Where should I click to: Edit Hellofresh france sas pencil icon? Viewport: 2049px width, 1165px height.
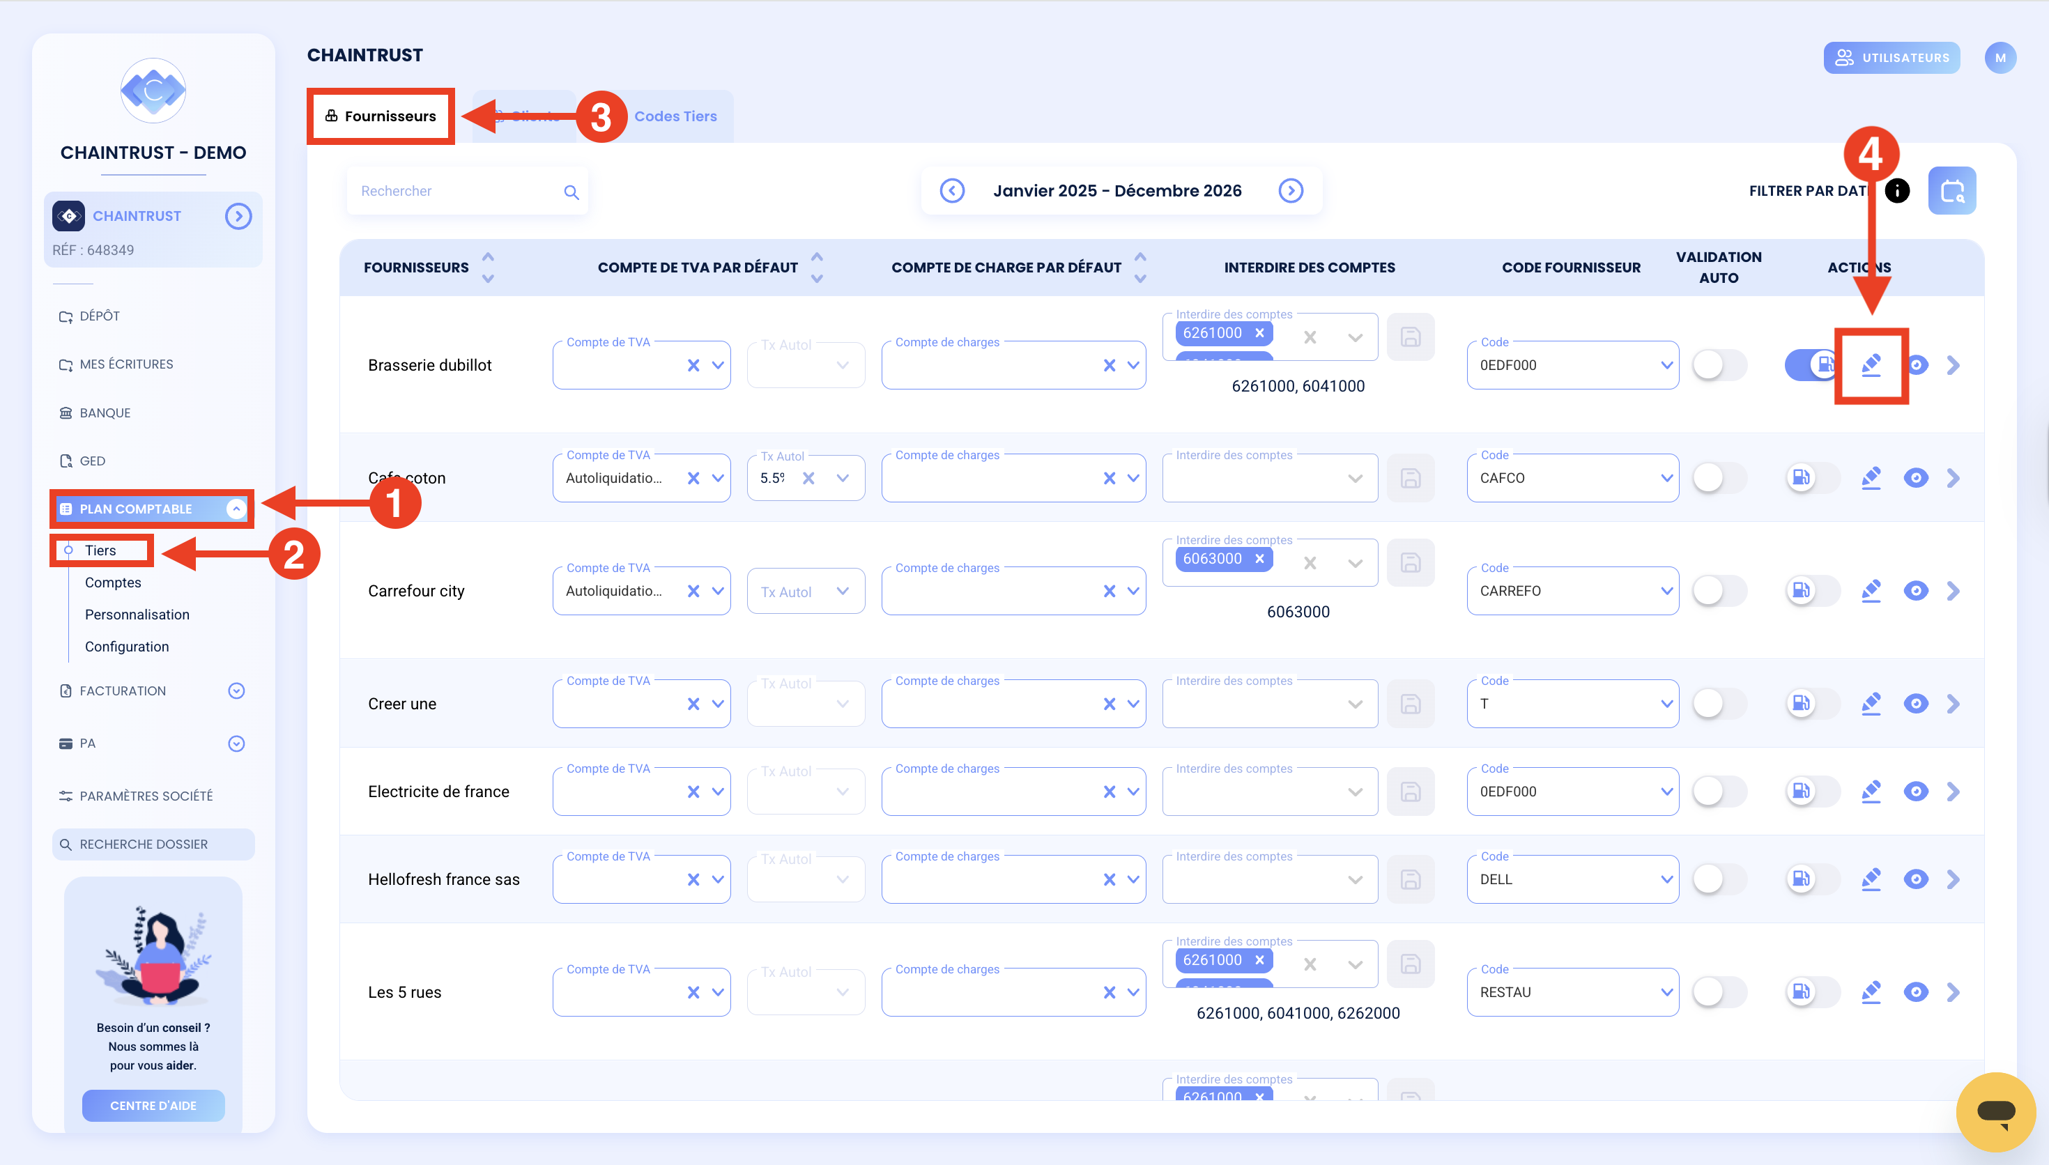click(1871, 879)
